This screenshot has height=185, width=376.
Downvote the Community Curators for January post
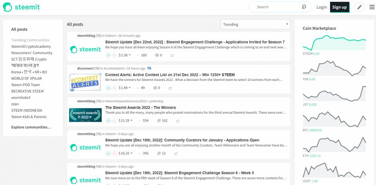pyautogui.click(x=114, y=153)
